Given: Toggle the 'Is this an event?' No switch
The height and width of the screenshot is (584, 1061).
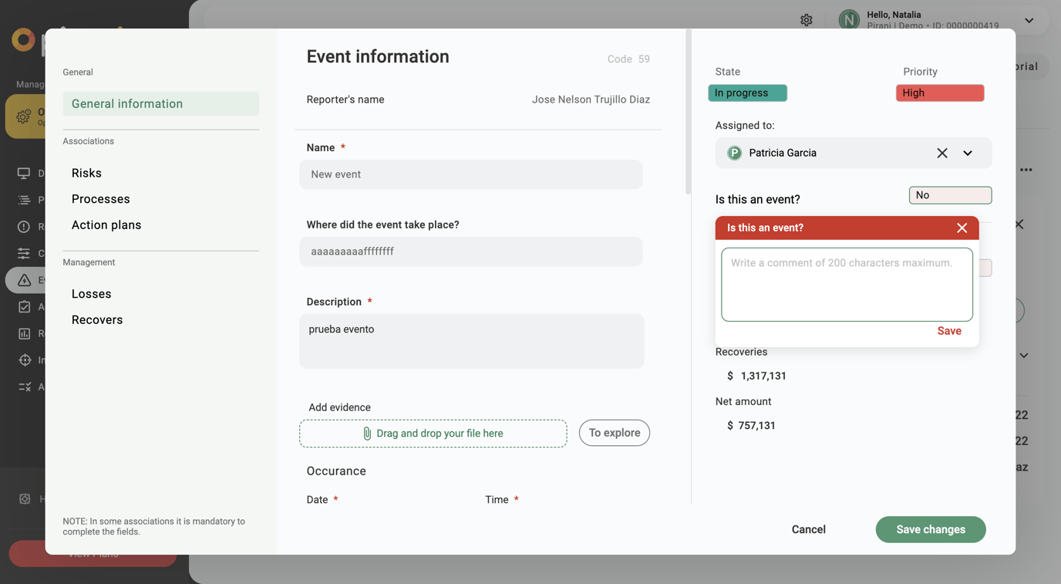Looking at the screenshot, I should (949, 195).
